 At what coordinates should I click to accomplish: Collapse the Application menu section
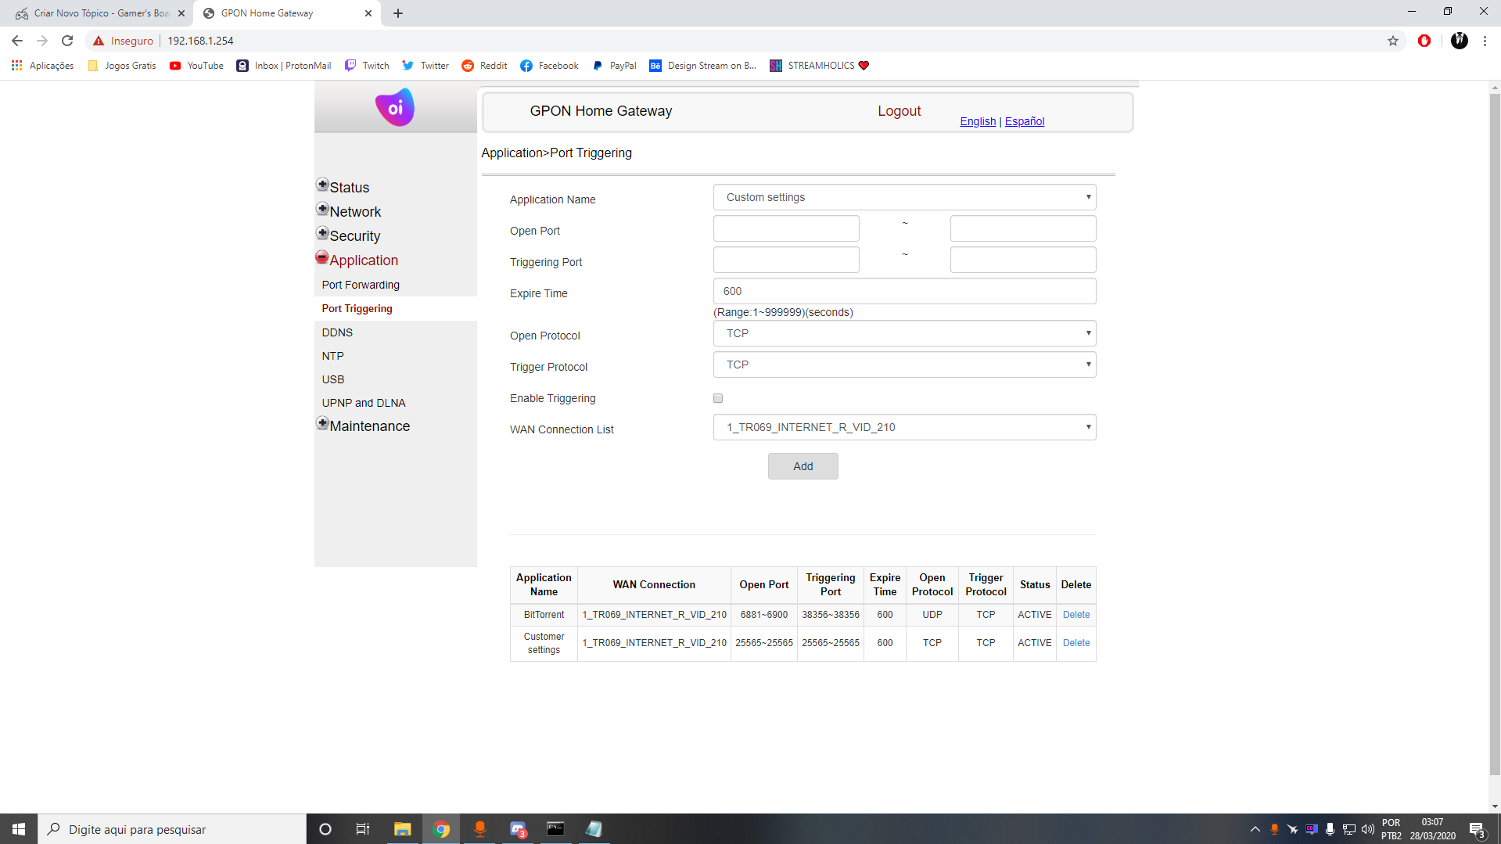tap(322, 258)
